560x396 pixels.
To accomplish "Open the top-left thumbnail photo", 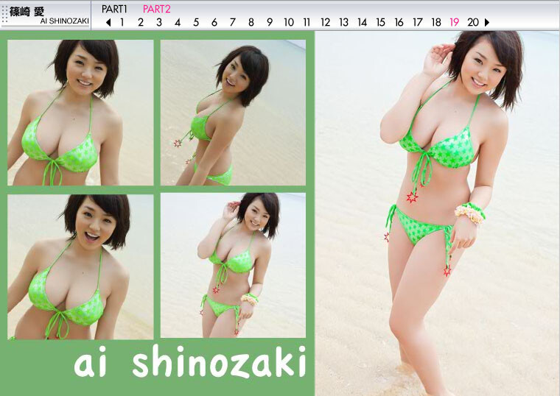I will (80, 112).
